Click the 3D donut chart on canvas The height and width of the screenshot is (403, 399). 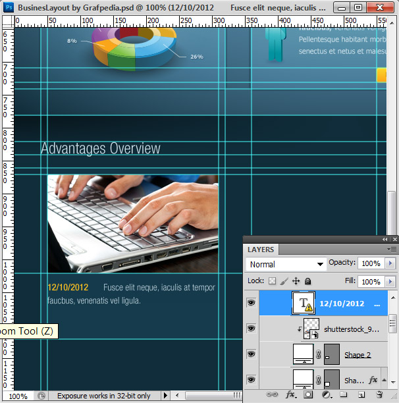(134, 48)
